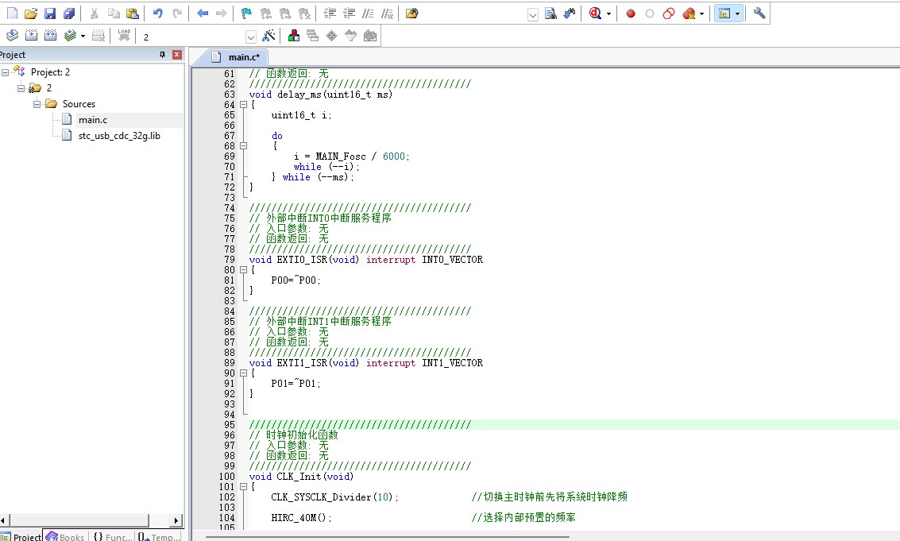Close the Project panel
Viewport: 900px width, 541px height.
(177, 55)
